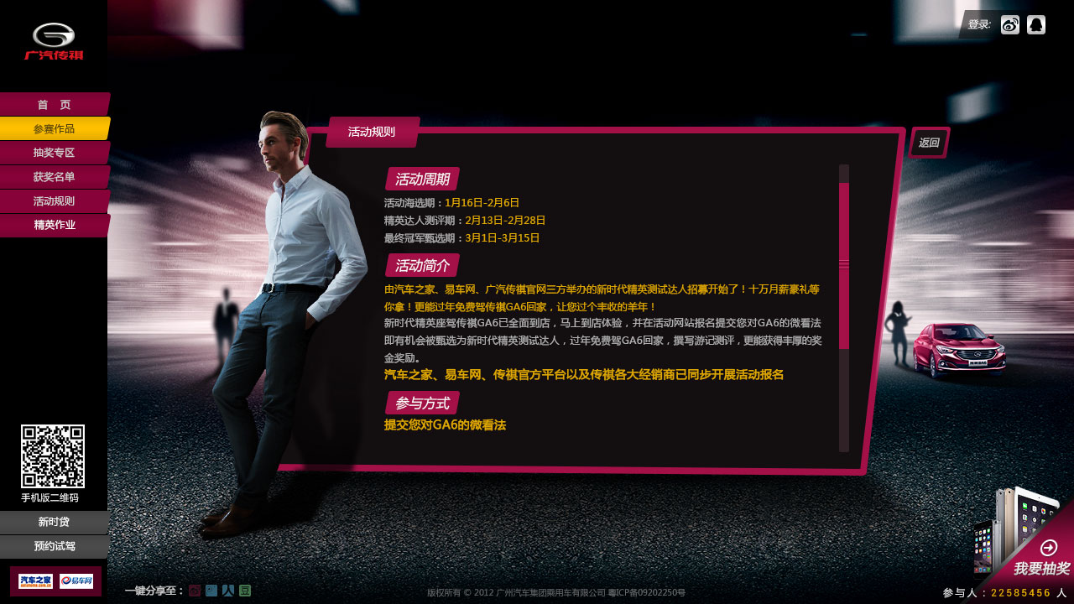Click the 活动简介 section heading
Screen dimensions: 1074x604
[422, 266]
